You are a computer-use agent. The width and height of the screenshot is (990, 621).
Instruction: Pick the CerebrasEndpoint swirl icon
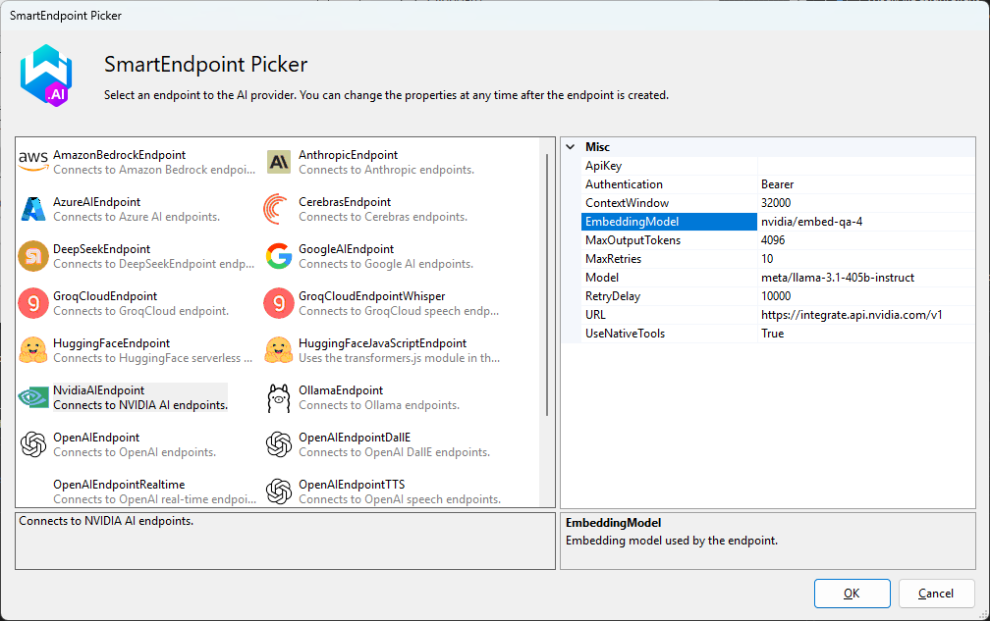click(x=277, y=209)
